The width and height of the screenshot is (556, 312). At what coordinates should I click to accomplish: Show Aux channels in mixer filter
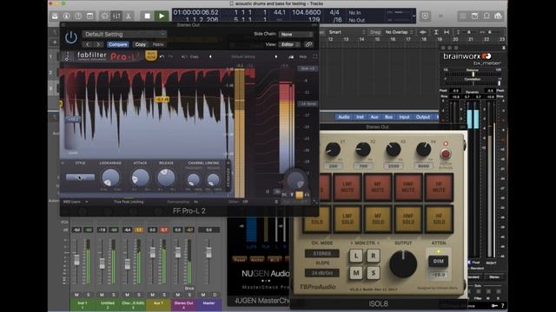tap(374, 117)
